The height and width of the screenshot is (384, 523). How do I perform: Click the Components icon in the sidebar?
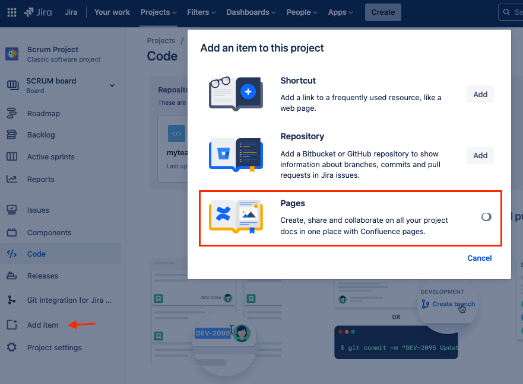tap(12, 232)
